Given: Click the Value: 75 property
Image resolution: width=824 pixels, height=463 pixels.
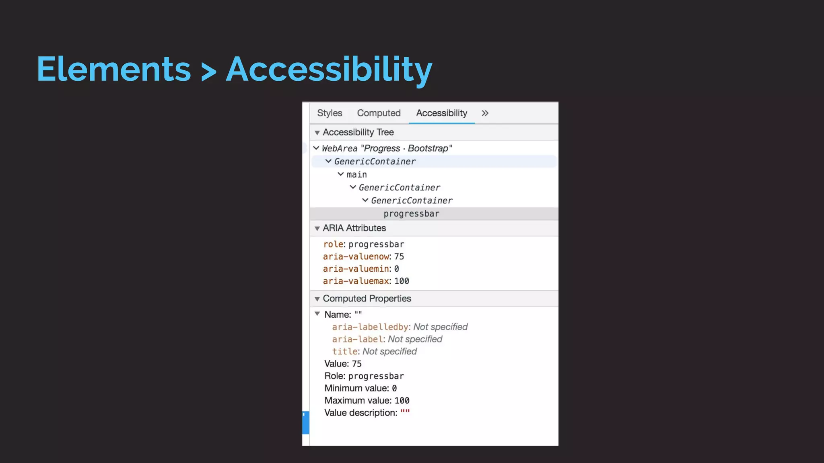Looking at the screenshot, I should pos(343,364).
